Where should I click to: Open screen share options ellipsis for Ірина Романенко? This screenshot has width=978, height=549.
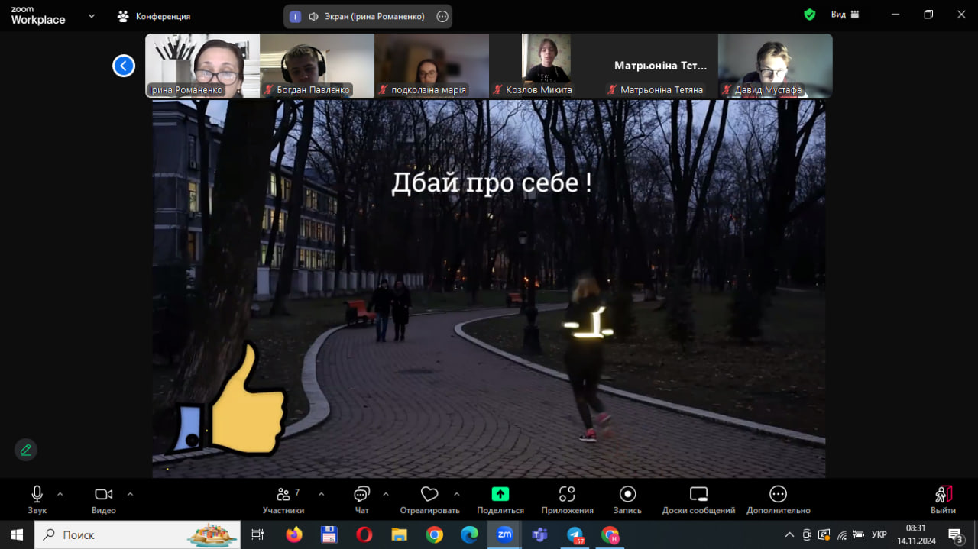click(x=442, y=16)
